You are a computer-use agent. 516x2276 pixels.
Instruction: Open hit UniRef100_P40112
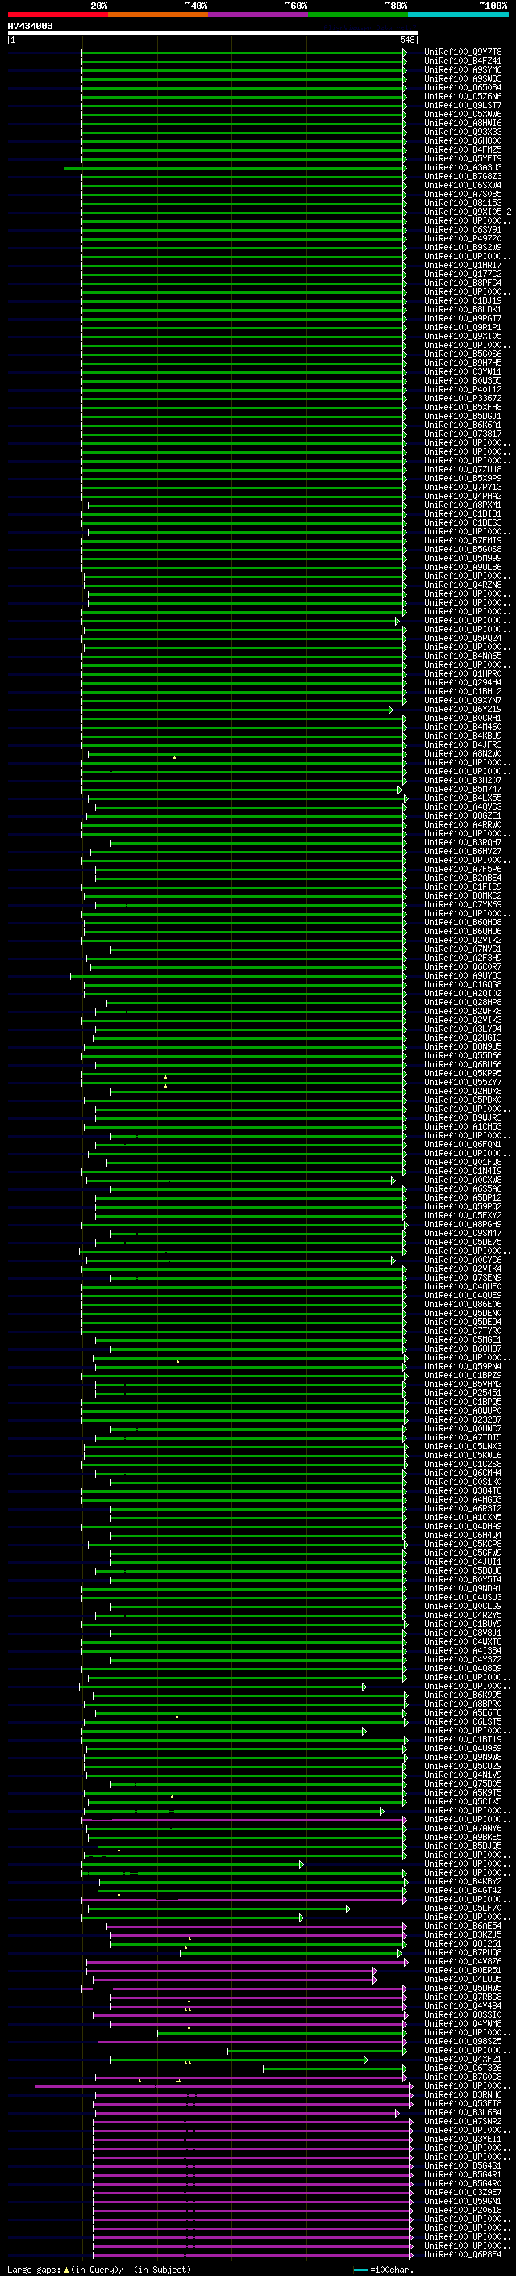[x=463, y=390]
